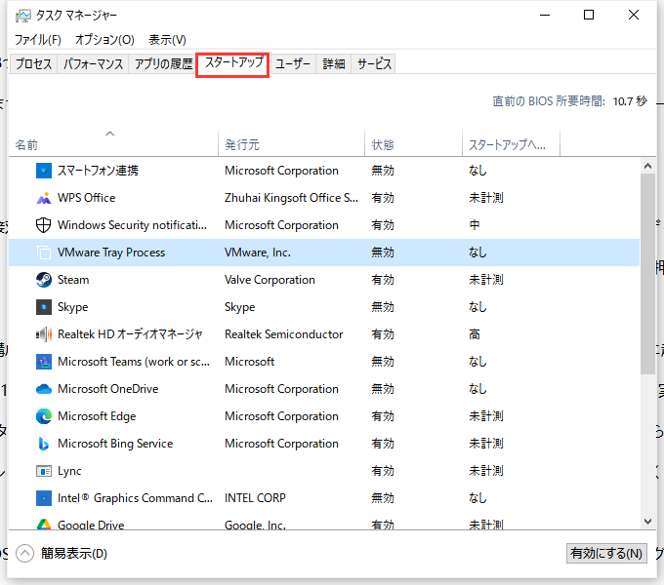Screen dimensions: 664x585
Task: Click the Microsoft Teams icon
Action: pyautogui.click(x=44, y=362)
